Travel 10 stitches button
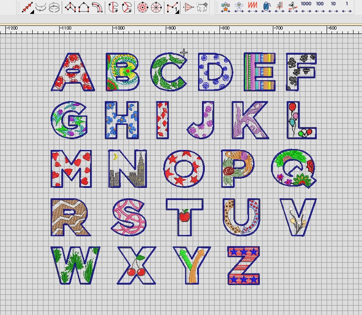 coord(333,7)
